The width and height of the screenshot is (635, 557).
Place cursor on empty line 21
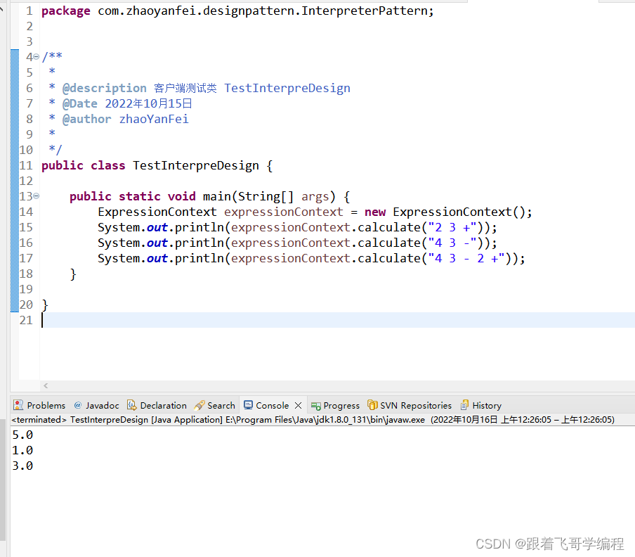tap(337, 320)
